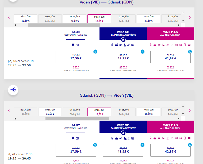Pick return WIZZ GO fare 48,95 €

point(123,150)
